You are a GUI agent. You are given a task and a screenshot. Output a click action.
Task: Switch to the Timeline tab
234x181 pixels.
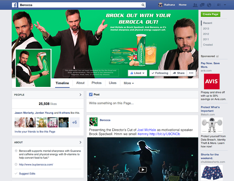click(62, 83)
